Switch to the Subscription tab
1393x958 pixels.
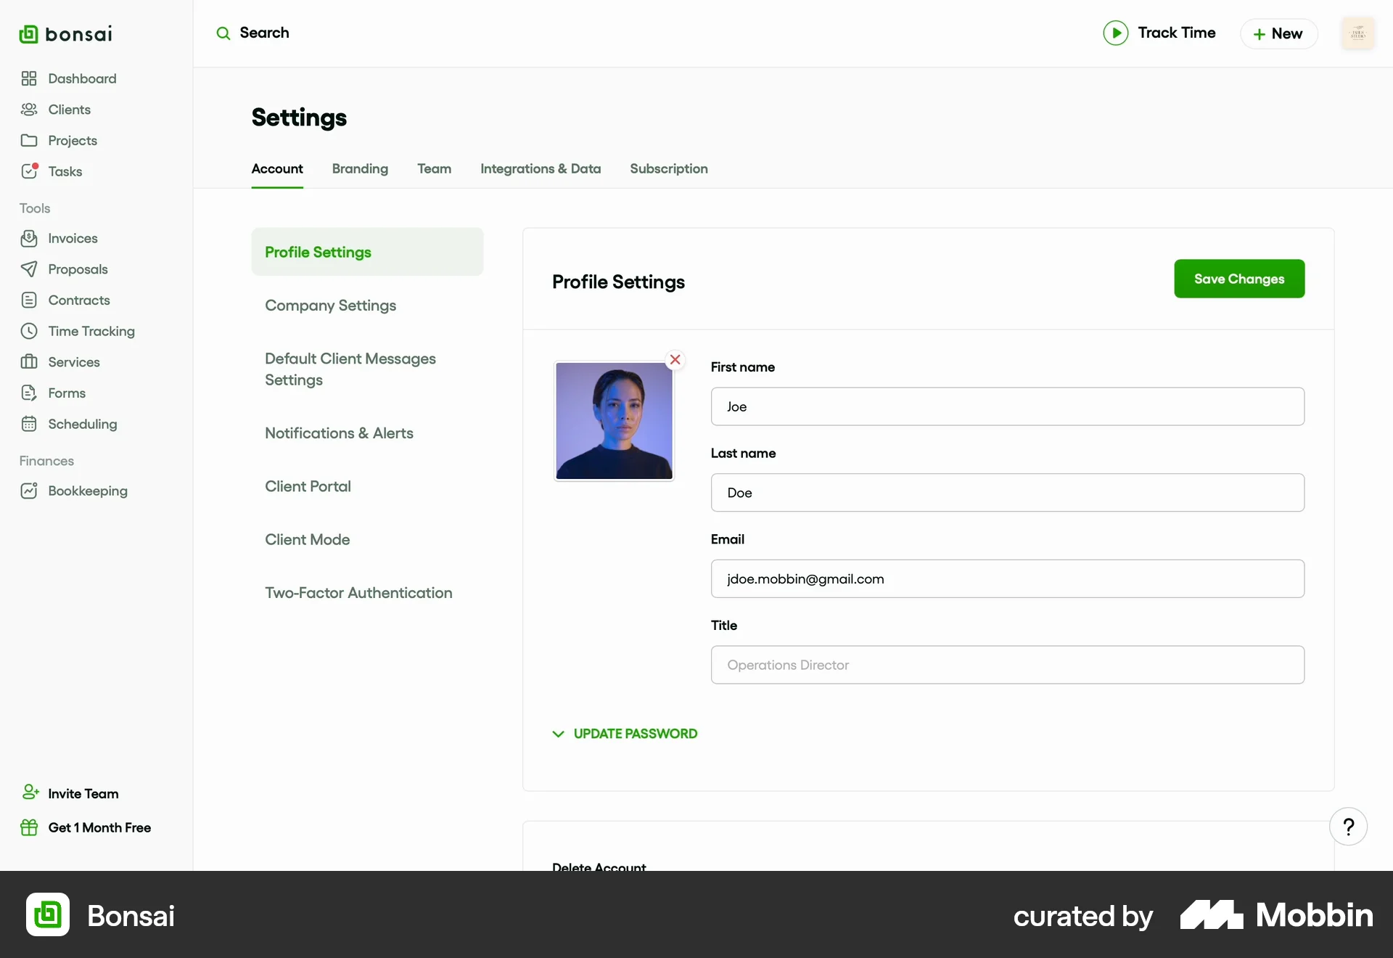(668, 168)
